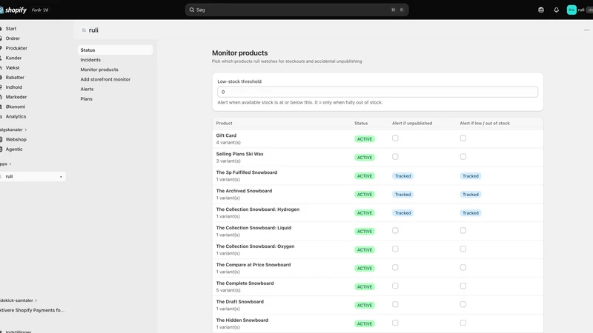The width and height of the screenshot is (593, 333).
Task: Check stock alert for The Complete Snowboard
Action: pos(463,286)
